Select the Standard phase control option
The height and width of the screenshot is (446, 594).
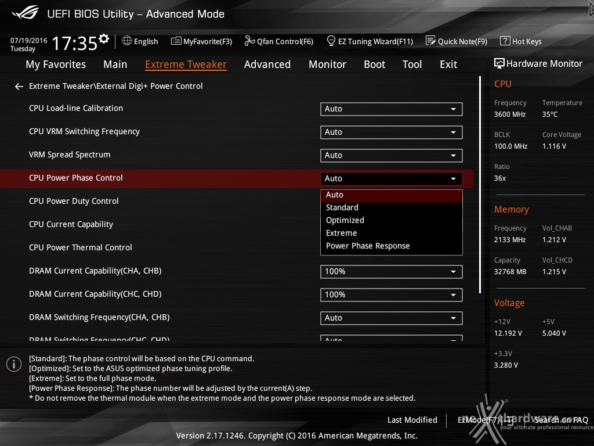click(x=392, y=207)
